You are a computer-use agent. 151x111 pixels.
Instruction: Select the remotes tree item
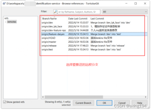tap(12, 22)
